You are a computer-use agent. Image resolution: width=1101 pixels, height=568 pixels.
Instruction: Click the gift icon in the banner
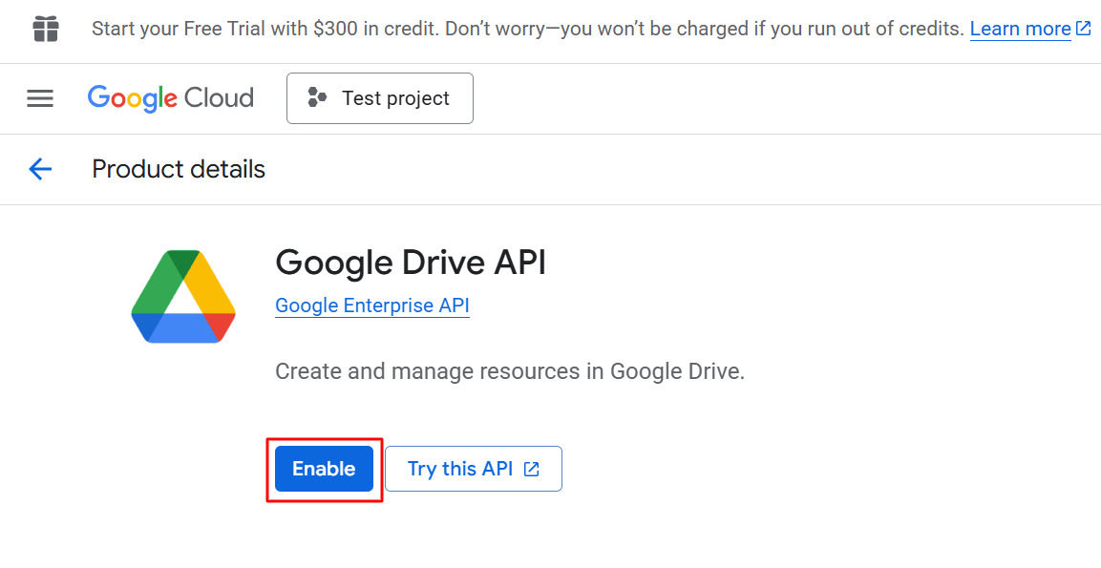[x=46, y=29]
